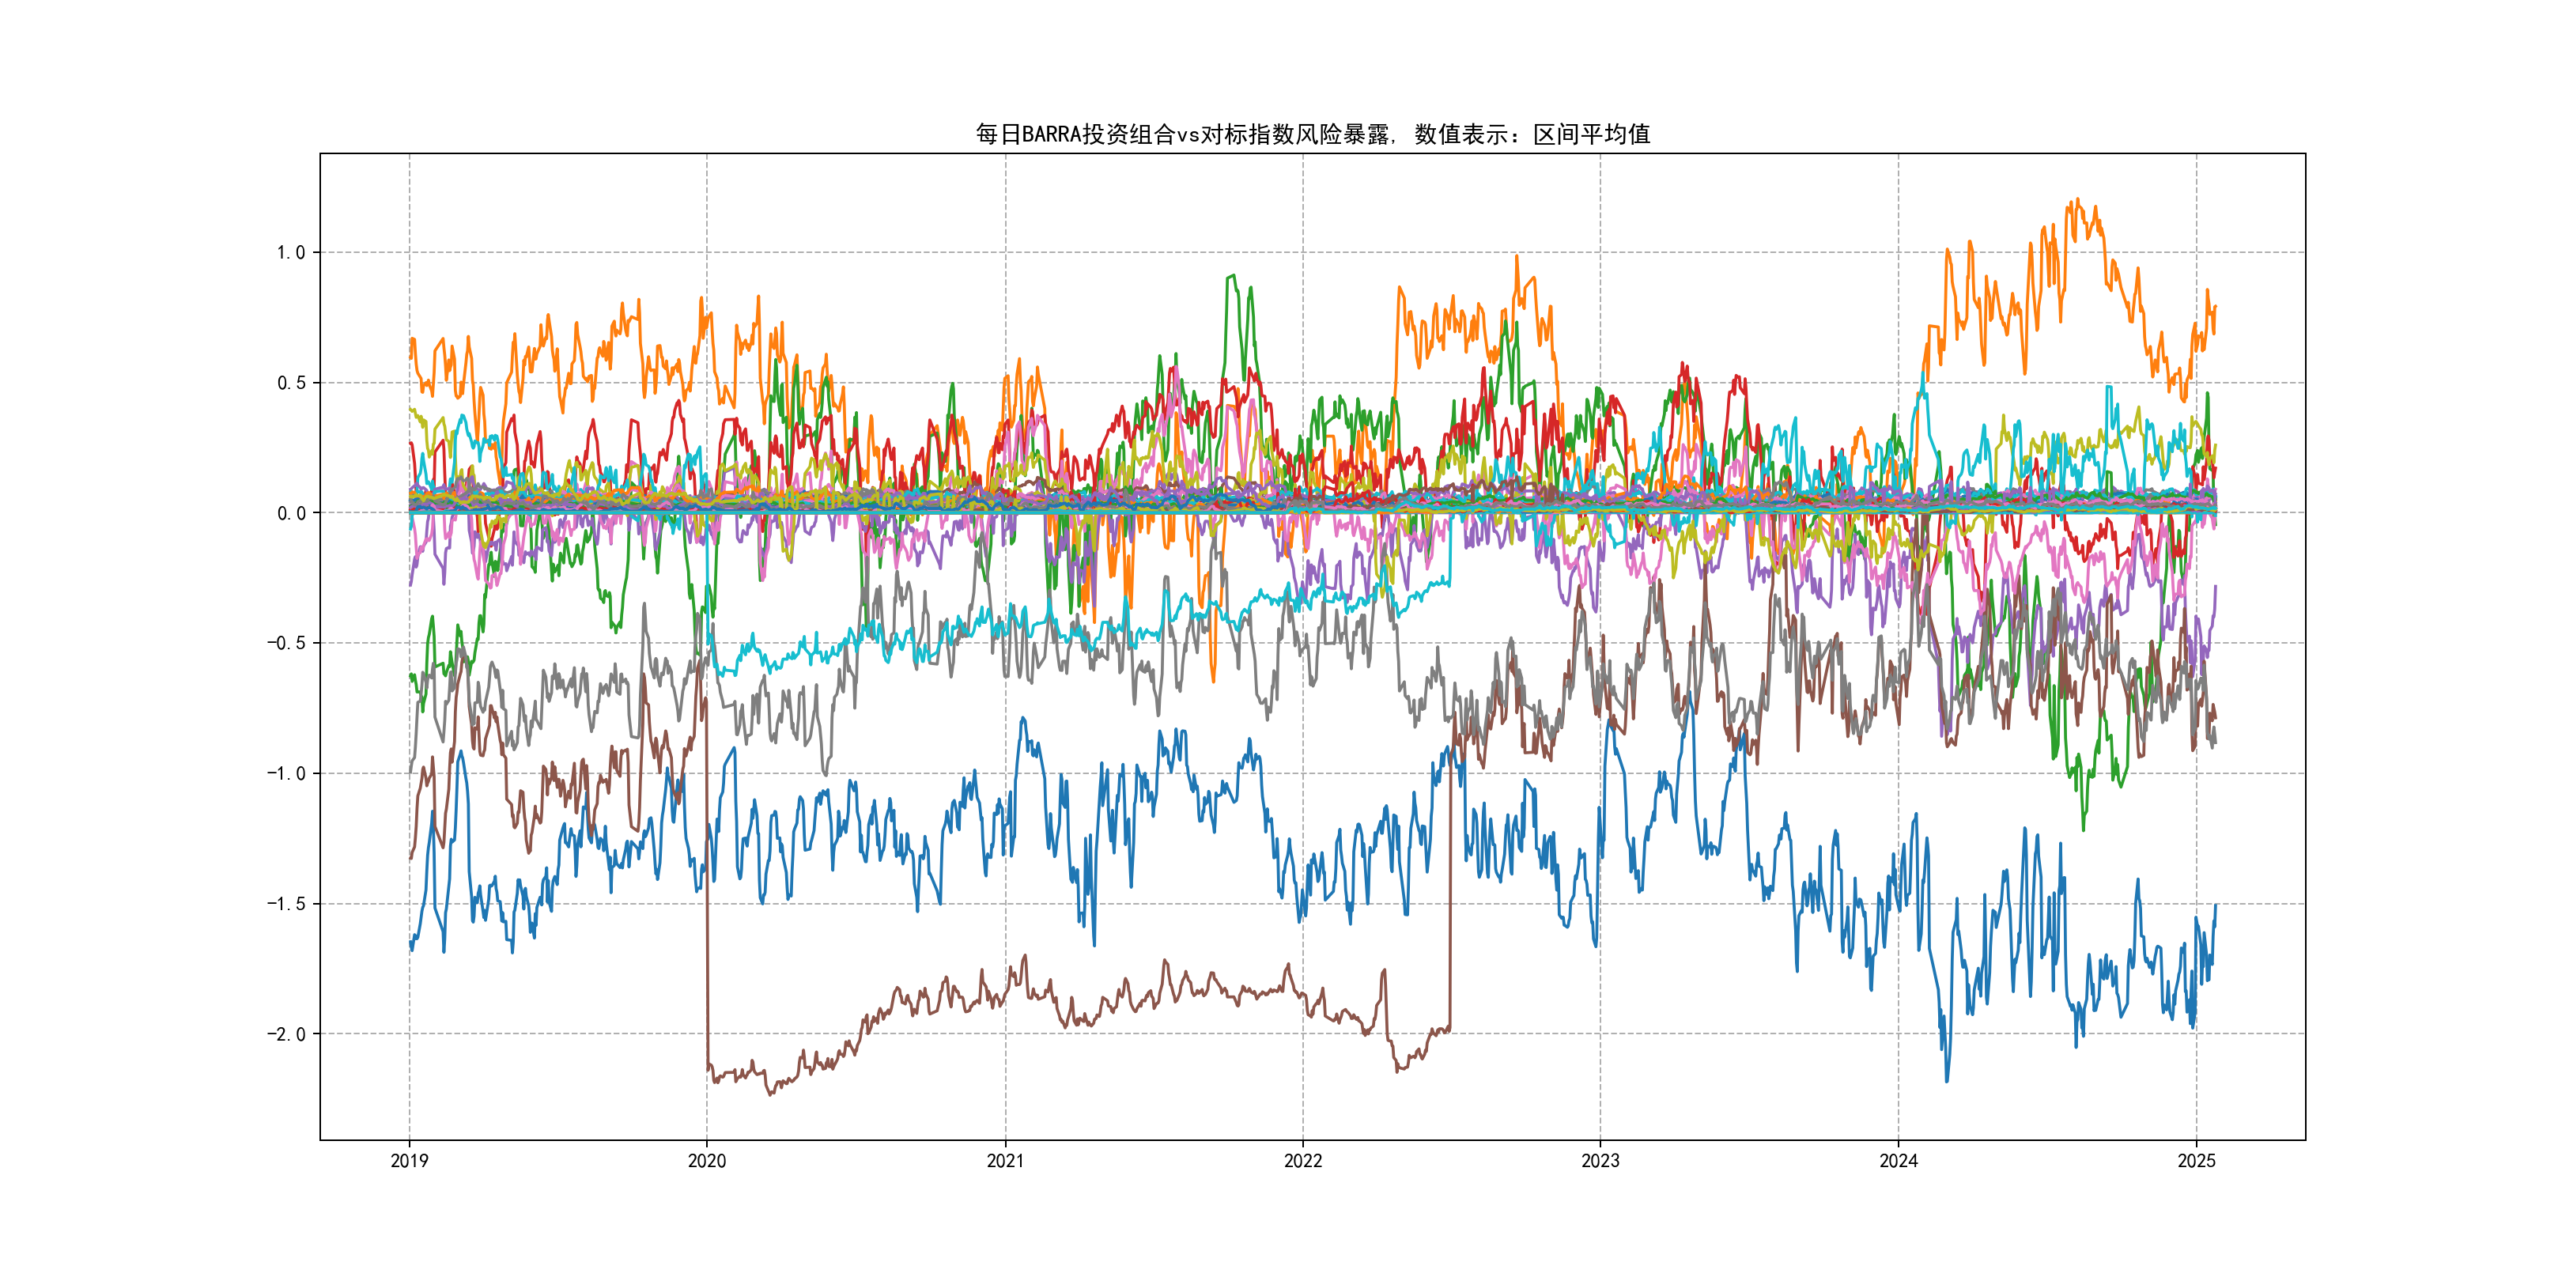This screenshot has height=1281, width=2562.
Task: Click the 2024 x-axis year label
Action: (1898, 1161)
